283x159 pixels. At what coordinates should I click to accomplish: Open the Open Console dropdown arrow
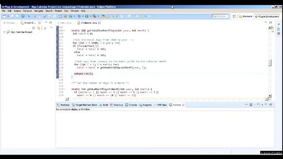[262, 105]
